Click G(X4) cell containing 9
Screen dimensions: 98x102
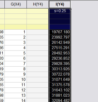16,74
